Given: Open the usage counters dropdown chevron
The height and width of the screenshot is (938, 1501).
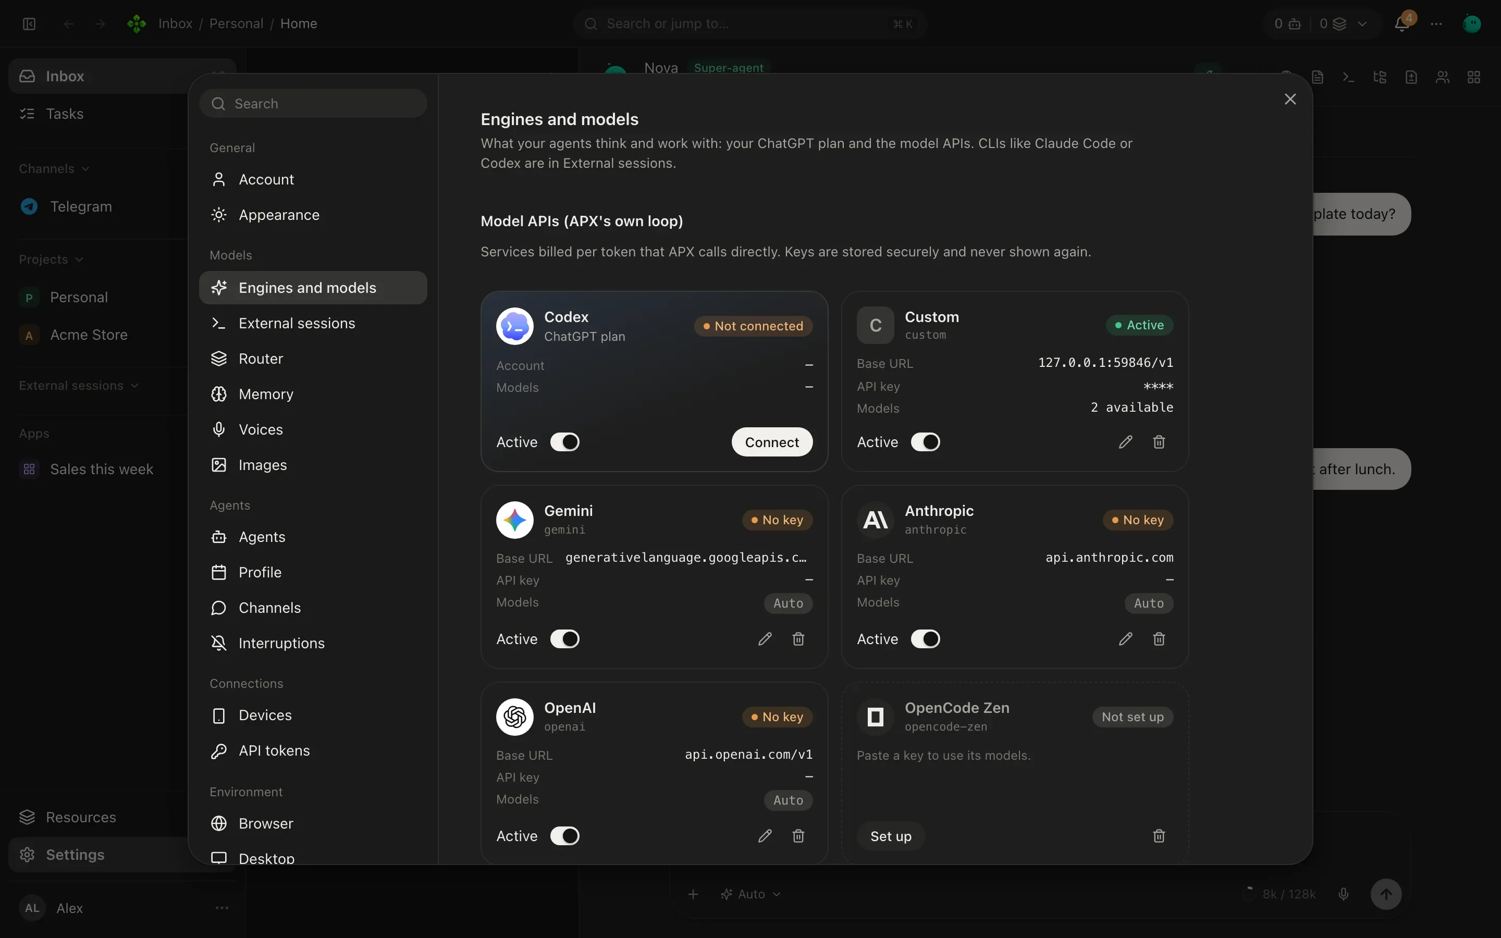Looking at the screenshot, I should pyautogui.click(x=1362, y=23).
